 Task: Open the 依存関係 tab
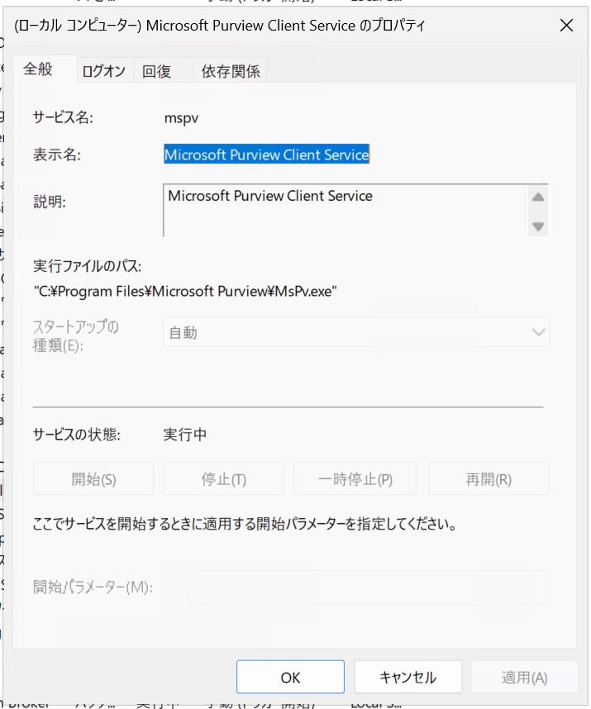click(230, 71)
